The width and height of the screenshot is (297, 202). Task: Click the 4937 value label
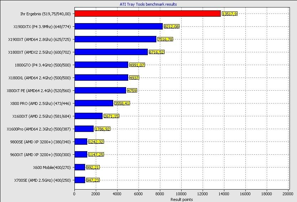coord(134,78)
